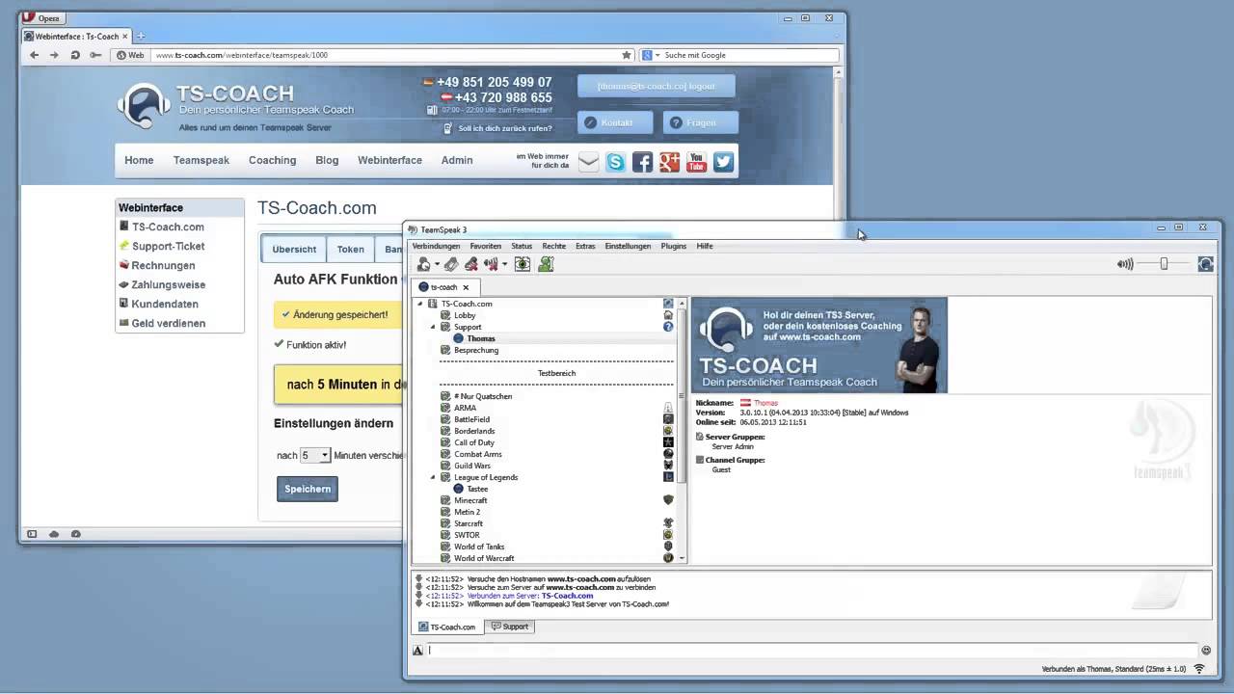Screen dimensions: 1234x694
Task: Click the text format A icon in chat
Action: (x=417, y=650)
